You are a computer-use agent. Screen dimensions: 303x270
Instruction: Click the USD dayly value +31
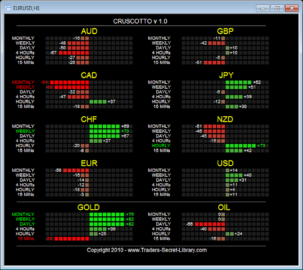243,180
